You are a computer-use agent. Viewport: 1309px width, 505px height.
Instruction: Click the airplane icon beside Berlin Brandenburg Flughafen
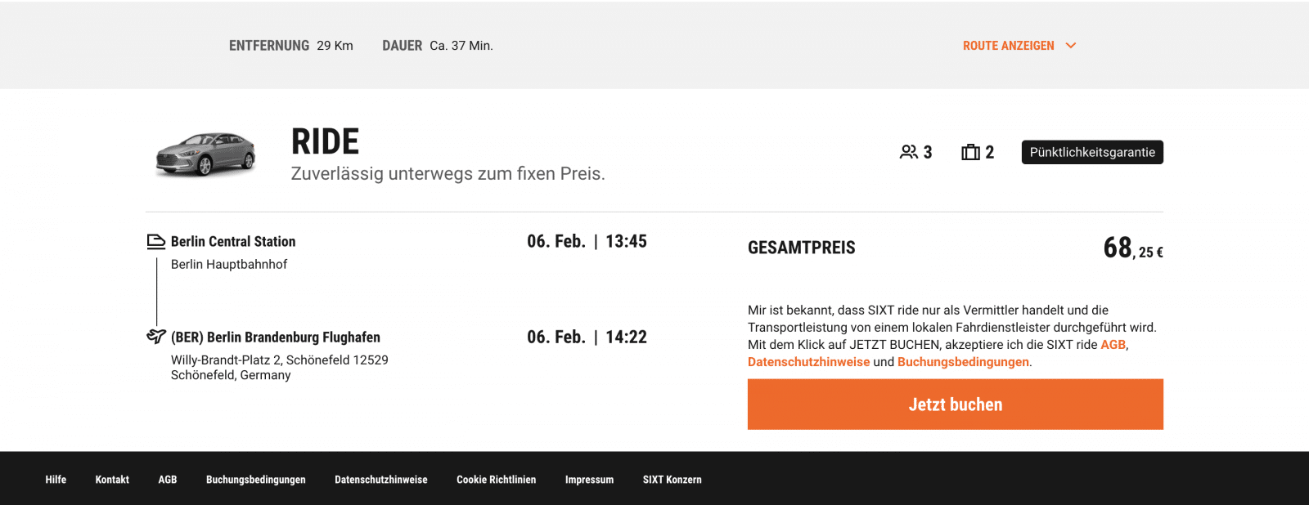click(x=155, y=336)
